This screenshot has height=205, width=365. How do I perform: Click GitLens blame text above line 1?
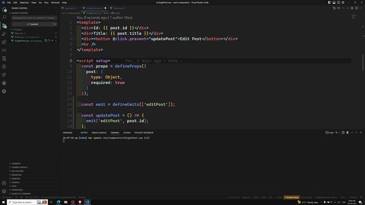click(104, 18)
